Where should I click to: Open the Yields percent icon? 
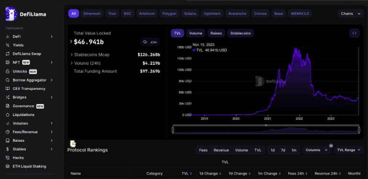coord(8,45)
